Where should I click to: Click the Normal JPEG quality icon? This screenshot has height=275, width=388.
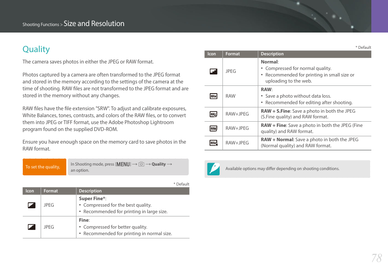pyautogui.click(x=213, y=72)
